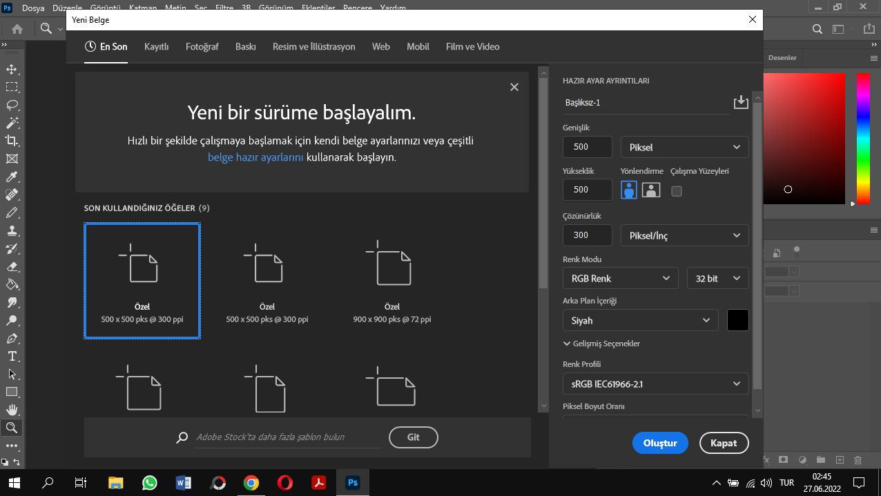Open WhatsApp from the taskbar
This screenshot has height=496, width=881.
[149, 483]
